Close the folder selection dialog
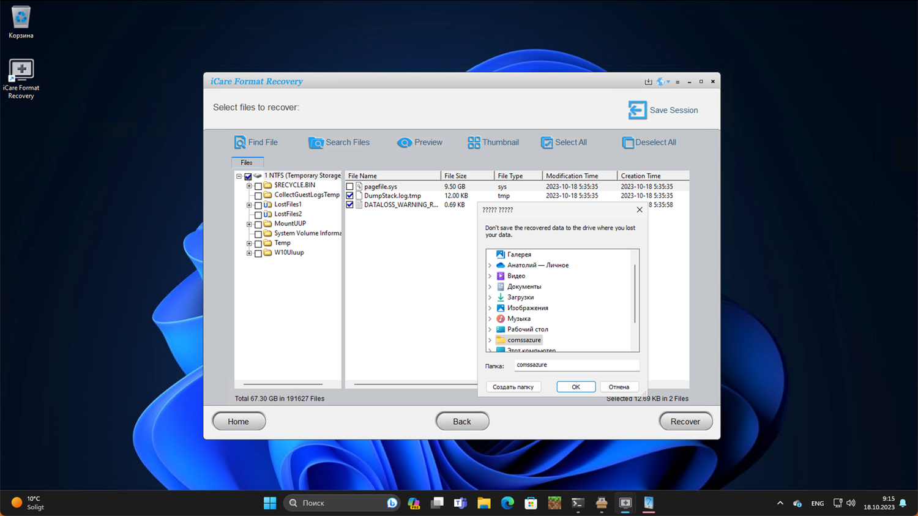The height and width of the screenshot is (516, 918). coord(640,210)
